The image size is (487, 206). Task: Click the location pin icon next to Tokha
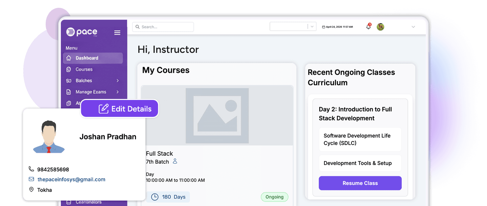tap(31, 190)
